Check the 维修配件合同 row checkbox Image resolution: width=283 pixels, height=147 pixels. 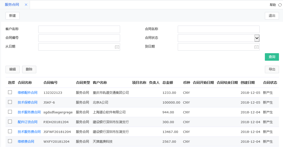click(x=10, y=92)
